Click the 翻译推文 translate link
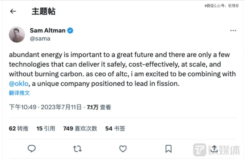Screen dimensions: 244x161 pyautogui.click(x=20, y=93)
